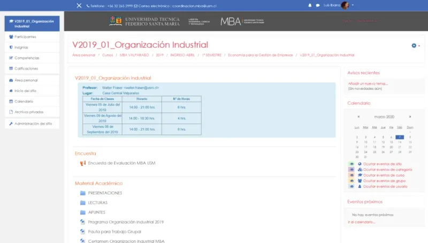Click the Calendario sidebar calendar icon
The height and width of the screenshot is (243, 428).
(11, 101)
